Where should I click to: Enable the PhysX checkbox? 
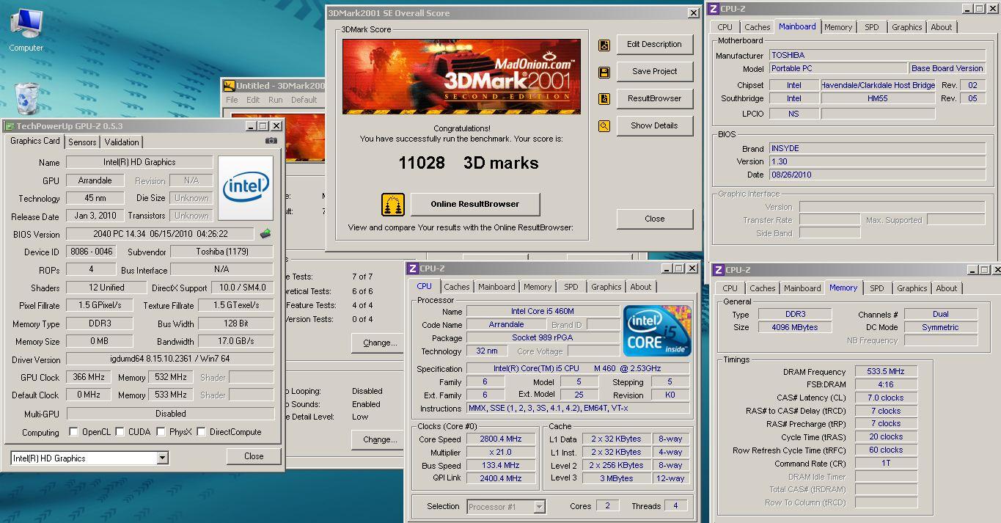tap(161, 431)
